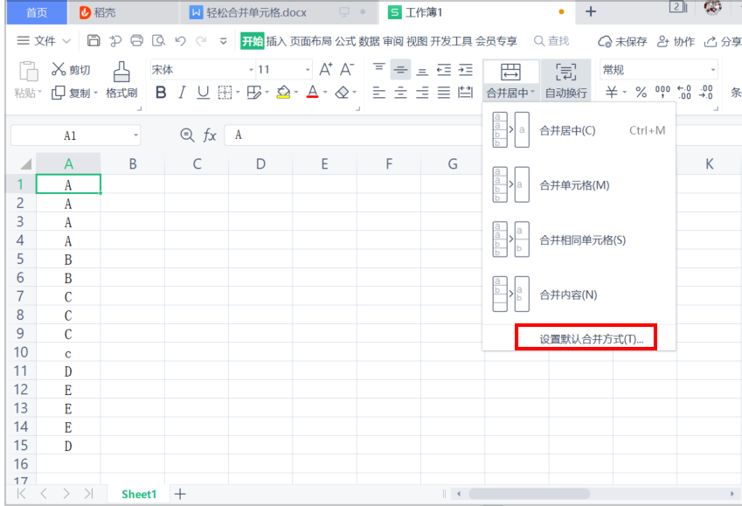Align text right in the cell
The width and height of the screenshot is (742, 506).
point(422,93)
